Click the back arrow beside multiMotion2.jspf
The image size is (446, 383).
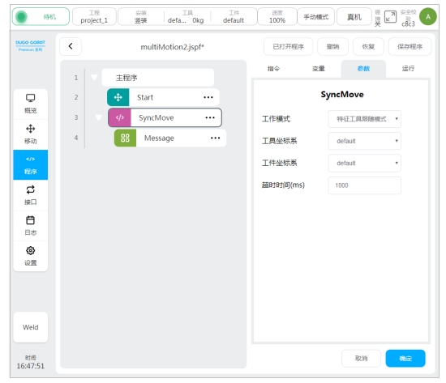[71, 46]
